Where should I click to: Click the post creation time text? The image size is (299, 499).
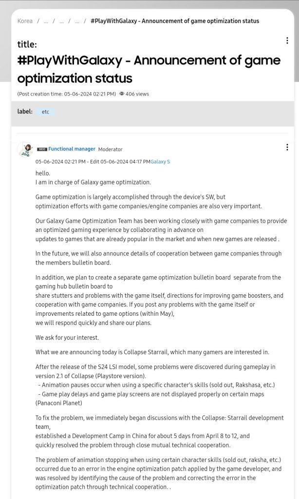tap(67, 94)
